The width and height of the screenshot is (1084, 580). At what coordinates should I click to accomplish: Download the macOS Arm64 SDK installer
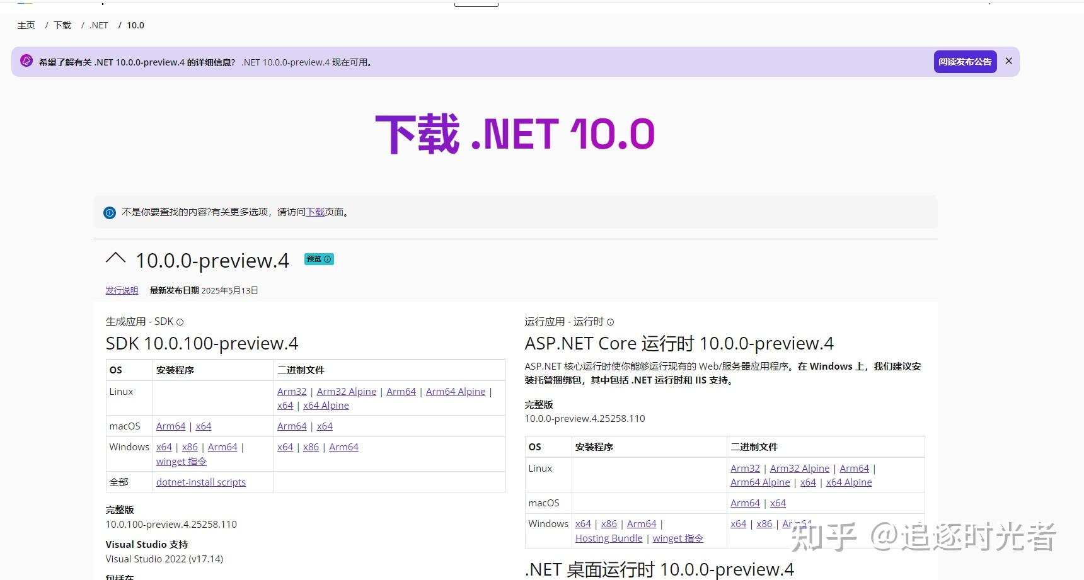[170, 426]
